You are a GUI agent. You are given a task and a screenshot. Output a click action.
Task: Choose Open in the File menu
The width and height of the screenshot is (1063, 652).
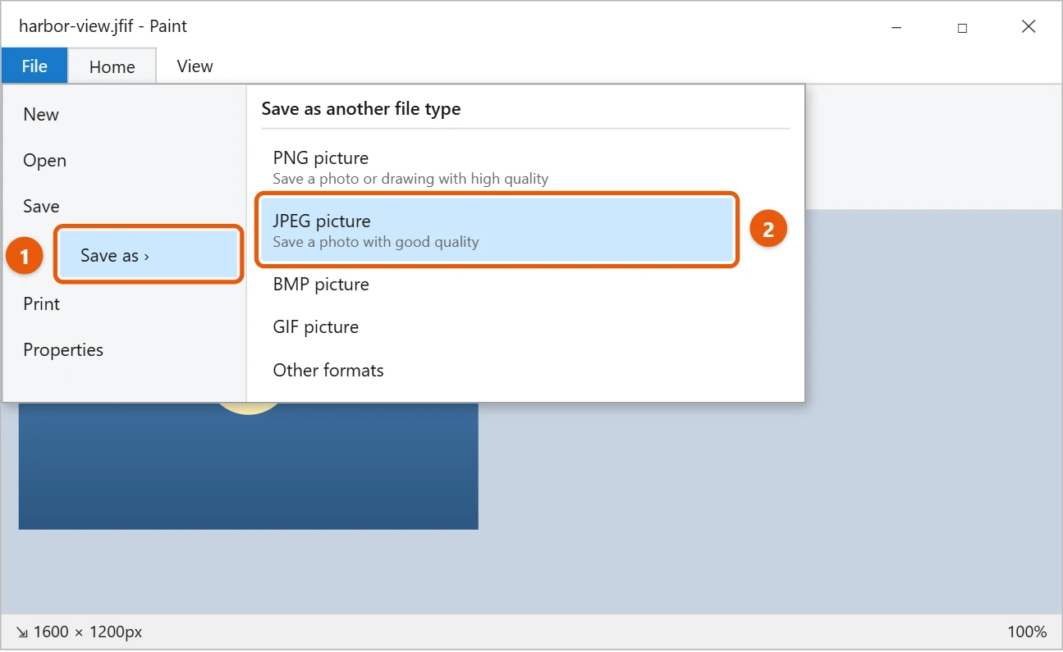tap(44, 161)
